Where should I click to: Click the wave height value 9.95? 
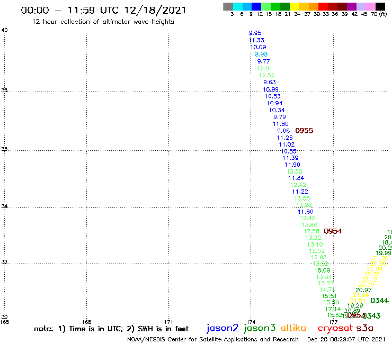pos(255,33)
